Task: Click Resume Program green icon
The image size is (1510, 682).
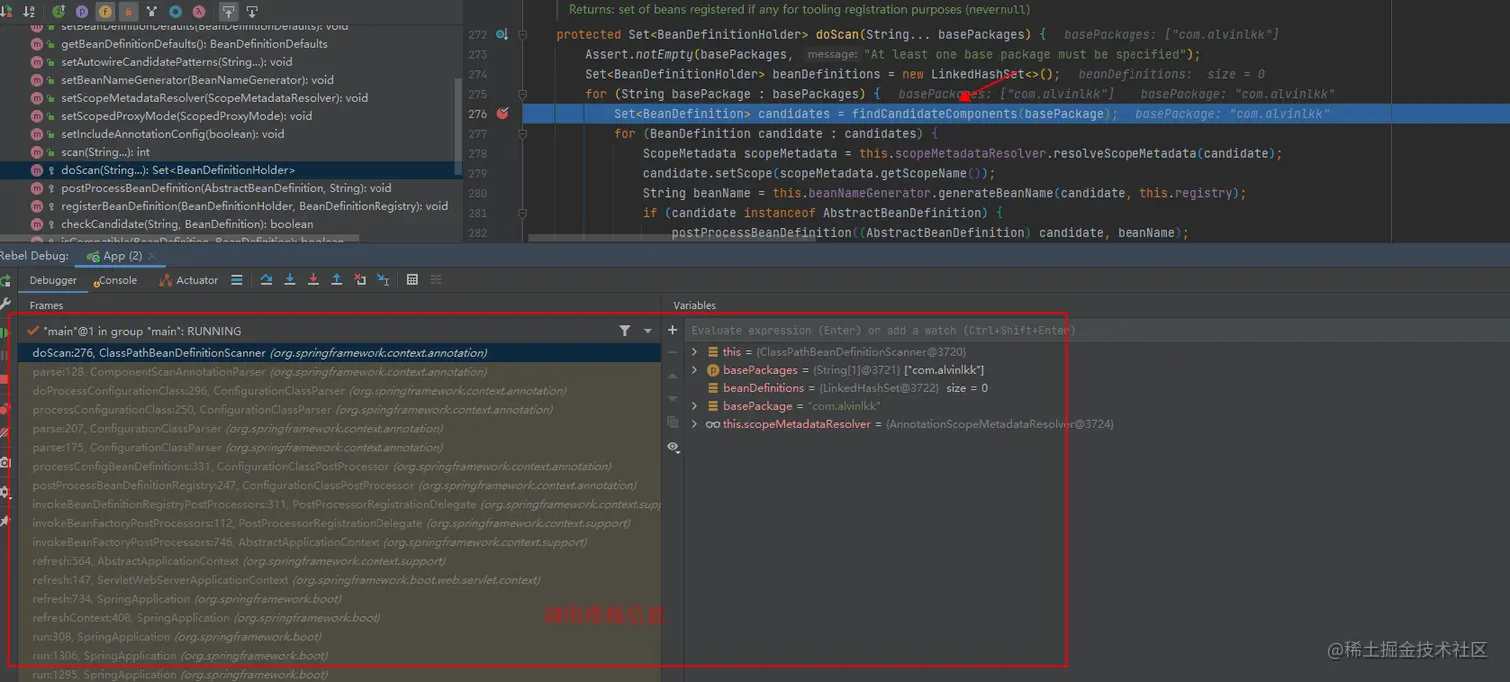Action: point(5,331)
